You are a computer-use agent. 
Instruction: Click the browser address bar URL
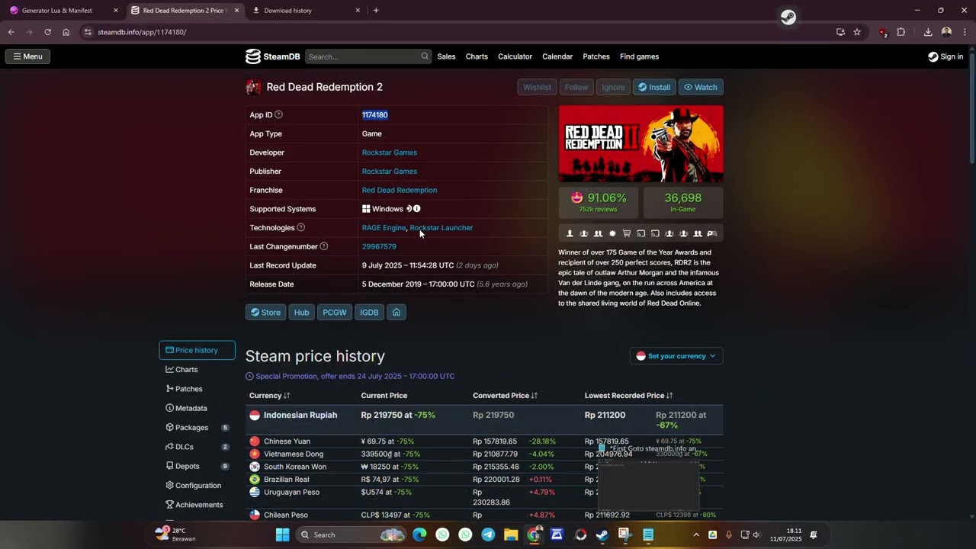coord(142,32)
